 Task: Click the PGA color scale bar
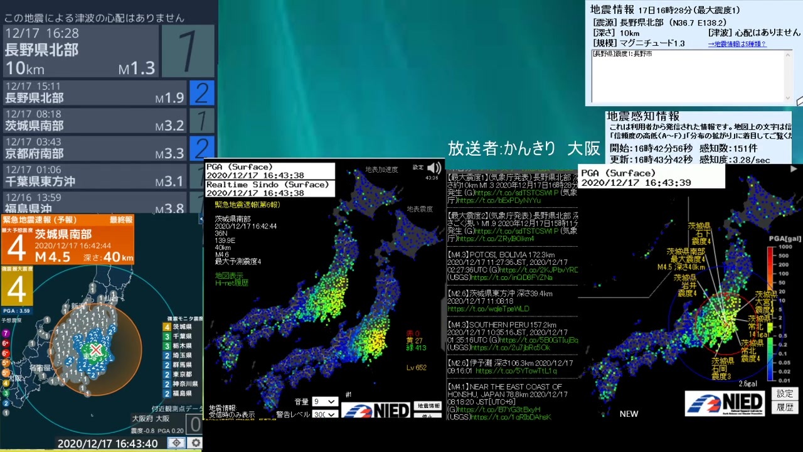point(771,314)
